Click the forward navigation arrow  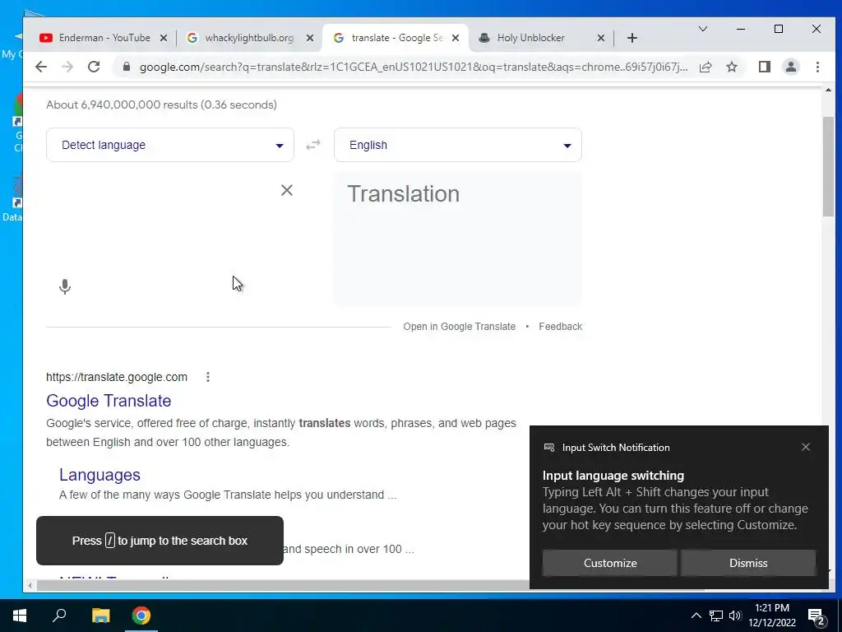[x=67, y=67]
